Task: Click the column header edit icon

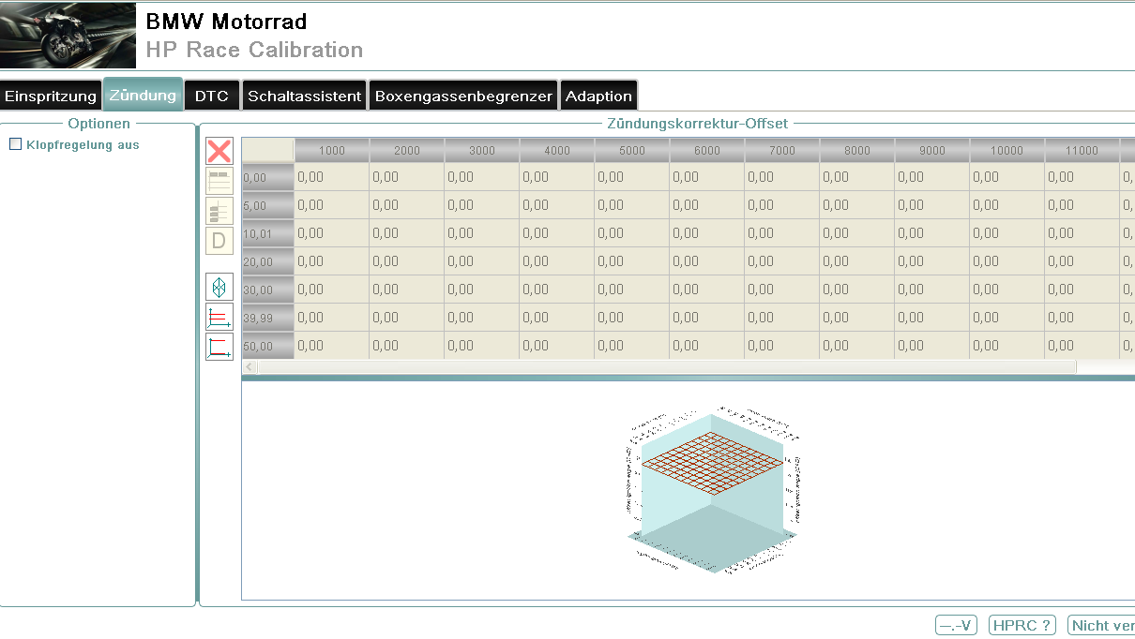Action: point(219,182)
